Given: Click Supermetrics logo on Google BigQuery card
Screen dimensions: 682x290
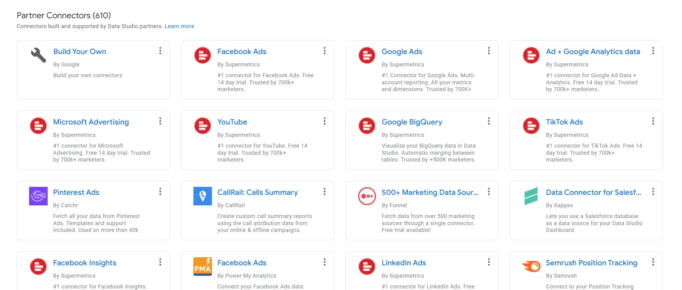Looking at the screenshot, I should point(367,126).
